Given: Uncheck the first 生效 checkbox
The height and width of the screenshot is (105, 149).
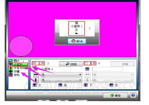Looking at the screenshot, I should pyautogui.click(x=34, y=63).
